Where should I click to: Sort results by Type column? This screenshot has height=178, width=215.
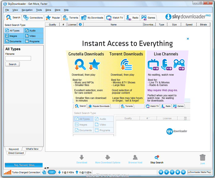[162, 25]
